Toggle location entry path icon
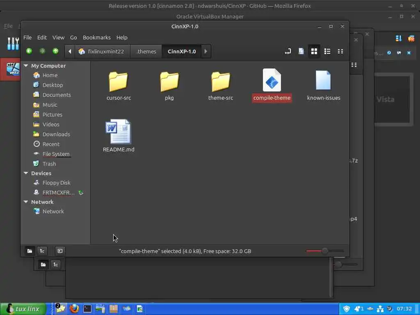 tap(288, 51)
